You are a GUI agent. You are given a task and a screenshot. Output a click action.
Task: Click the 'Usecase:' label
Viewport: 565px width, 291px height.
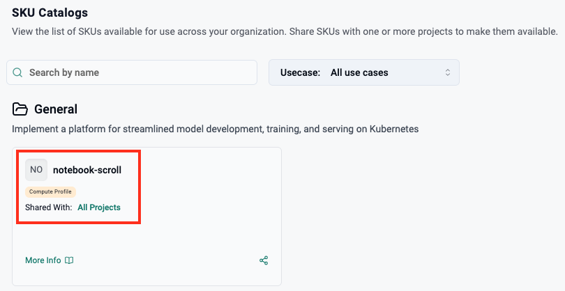click(300, 72)
